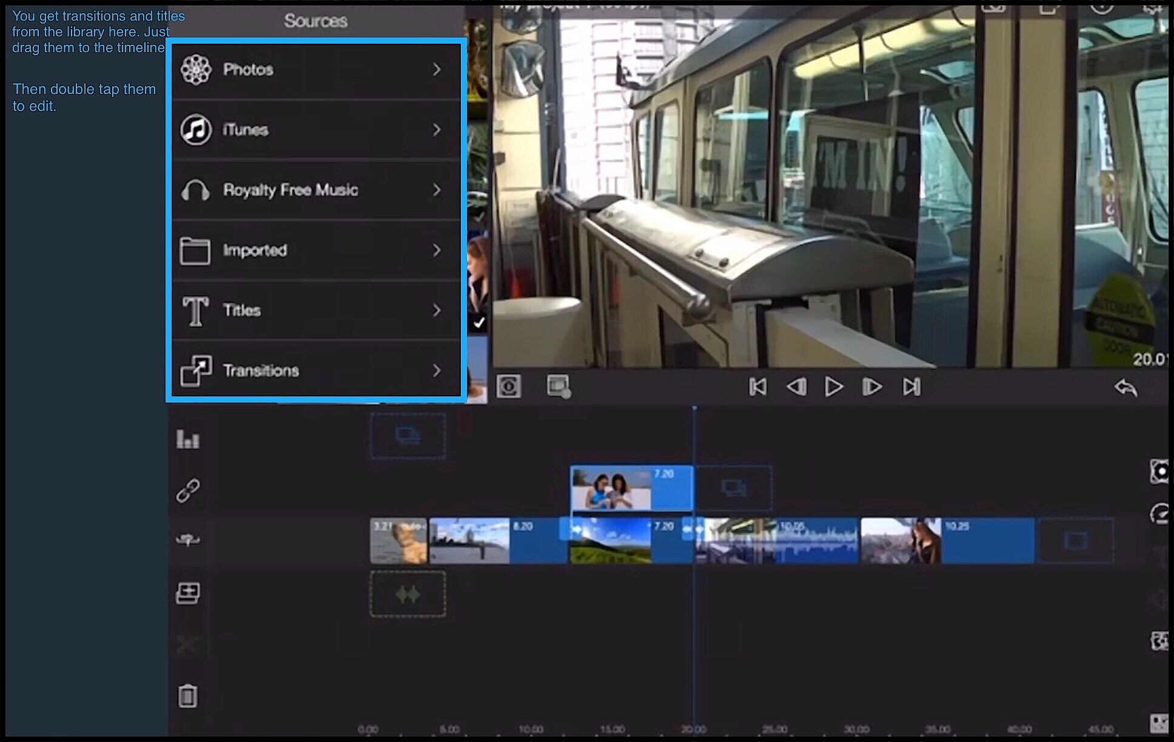Click the link clips chain icon
Screen dimensions: 1174x742
tap(187, 490)
